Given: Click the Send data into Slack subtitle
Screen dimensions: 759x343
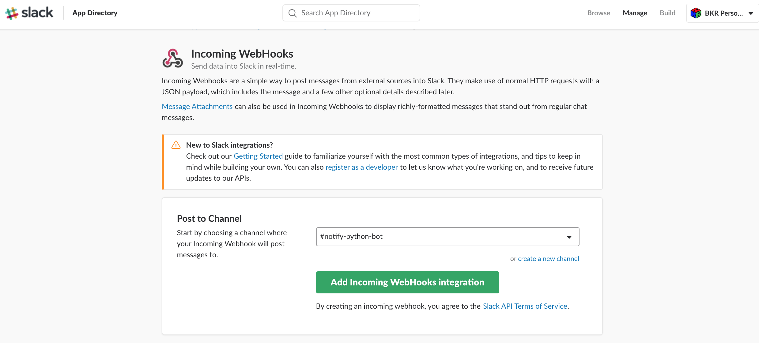Looking at the screenshot, I should click(244, 66).
